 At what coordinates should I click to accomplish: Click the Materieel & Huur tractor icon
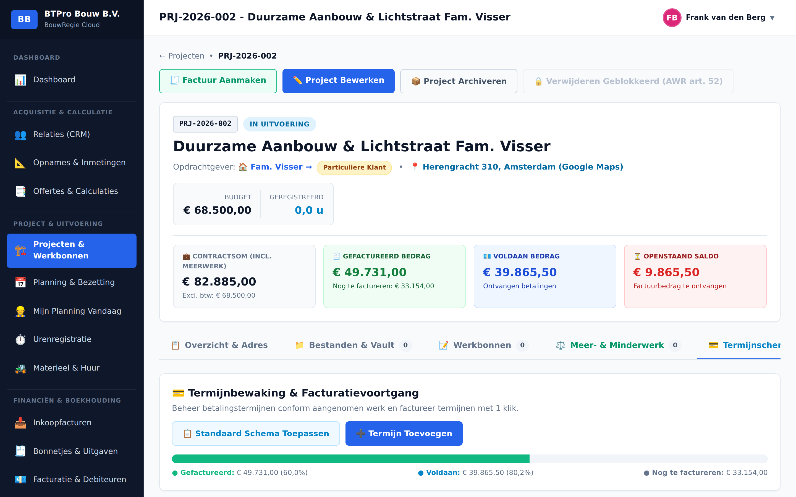pos(20,368)
